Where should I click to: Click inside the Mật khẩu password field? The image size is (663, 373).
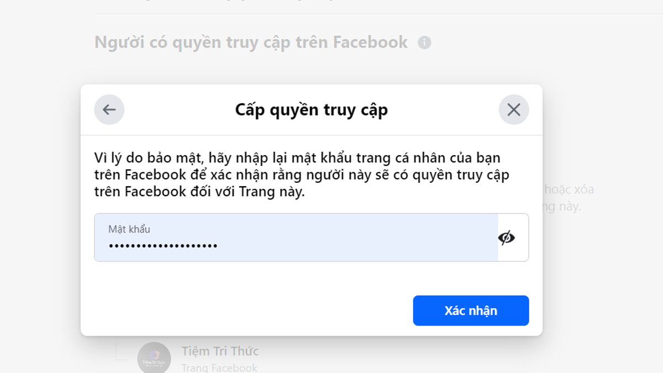(276, 238)
